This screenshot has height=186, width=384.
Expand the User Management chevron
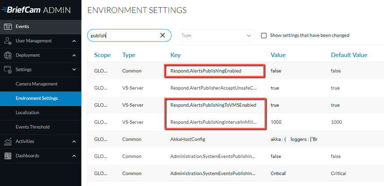pos(74,41)
